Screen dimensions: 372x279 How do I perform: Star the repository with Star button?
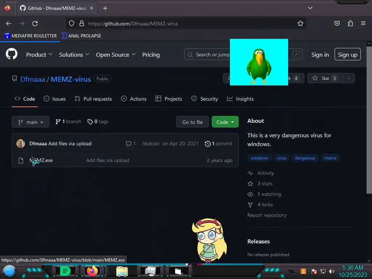pyautogui.click(x=325, y=78)
